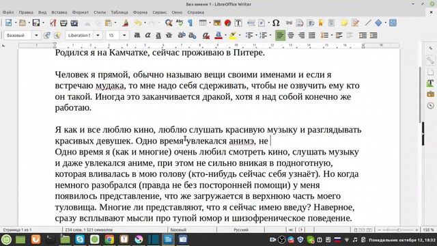Run the spelling check (Abc icon)
Viewport: 437px width, 246px height.
click(180, 23)
